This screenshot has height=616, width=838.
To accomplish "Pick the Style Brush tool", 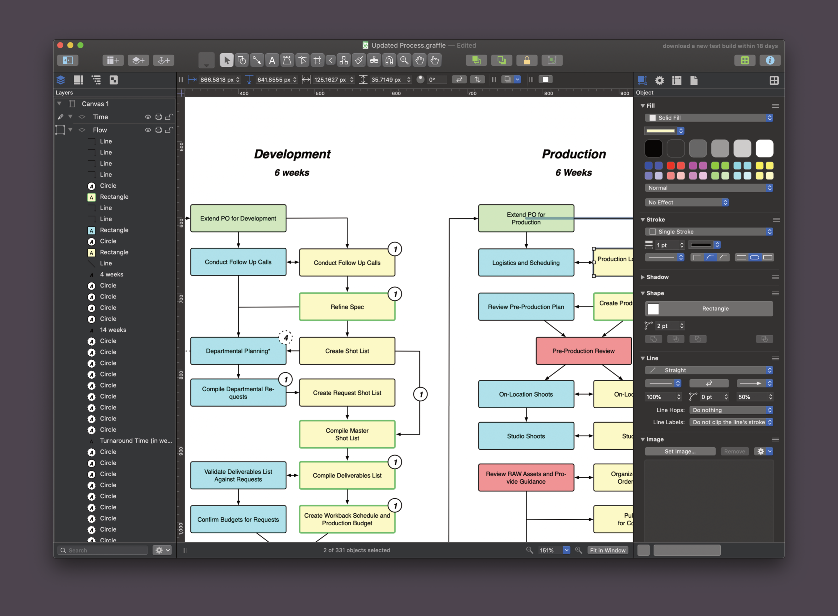I will click(x=359, y=60).
